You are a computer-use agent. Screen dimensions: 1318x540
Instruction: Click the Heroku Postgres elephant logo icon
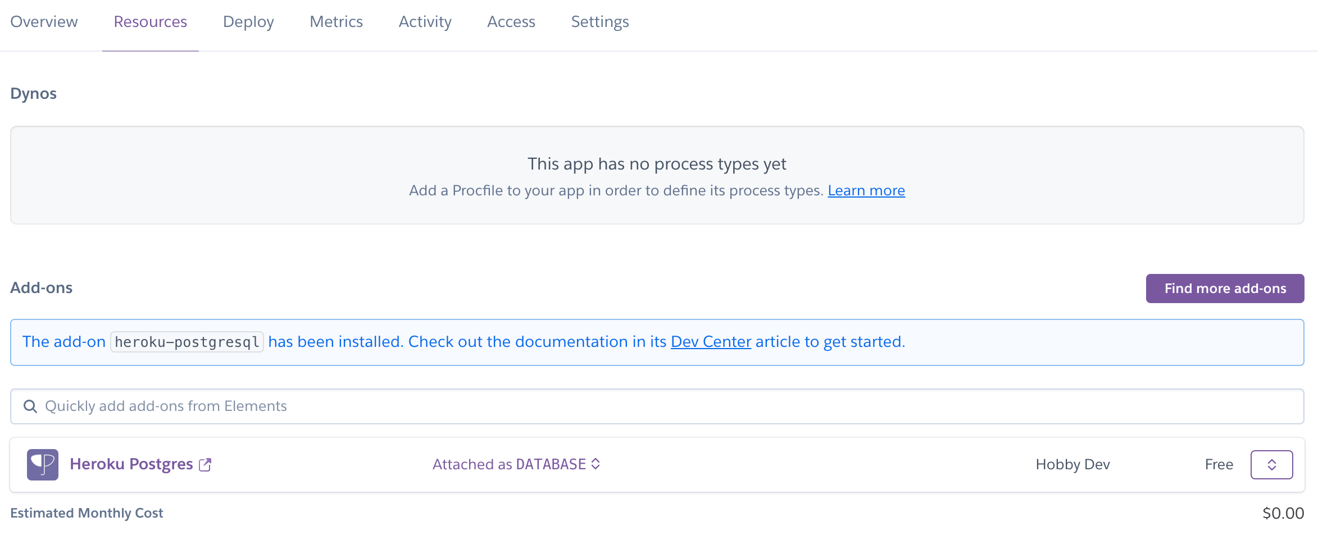tap(42, 464)
